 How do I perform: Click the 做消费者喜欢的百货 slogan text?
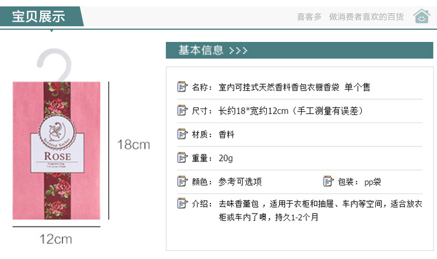click(x=366, y=17)
